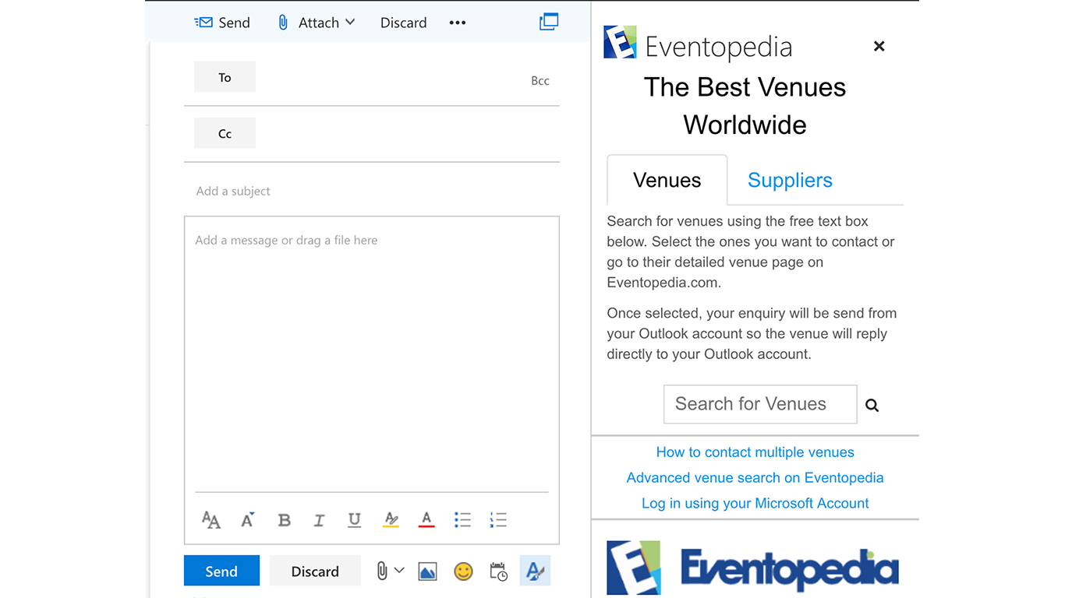Open the three-dot more options menu
1065x598 pixels.
click(x=458, y=23)
